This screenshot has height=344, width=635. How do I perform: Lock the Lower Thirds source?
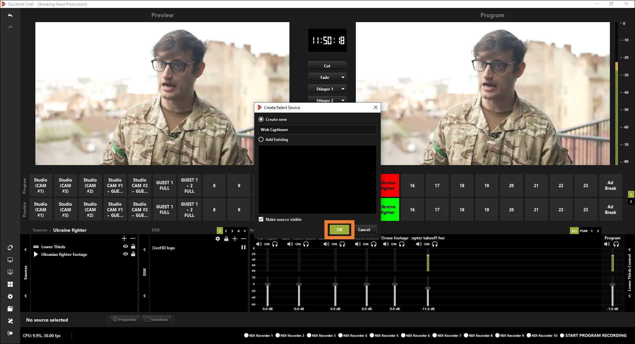click(x=133, y=247)
